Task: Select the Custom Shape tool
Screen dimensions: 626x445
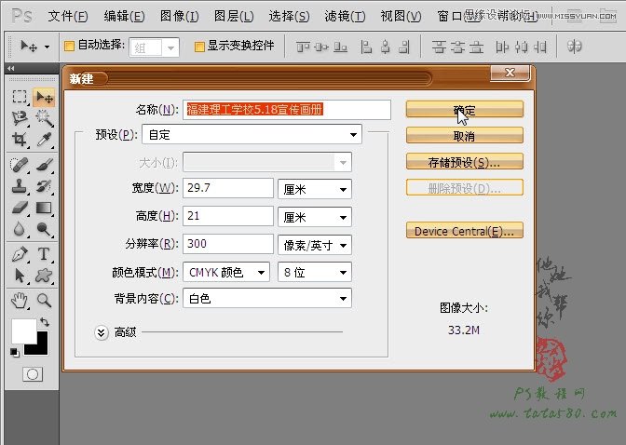Action: [44, 276]
